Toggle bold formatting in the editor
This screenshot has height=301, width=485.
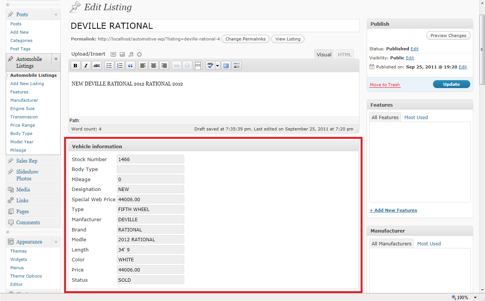[75, 66]
